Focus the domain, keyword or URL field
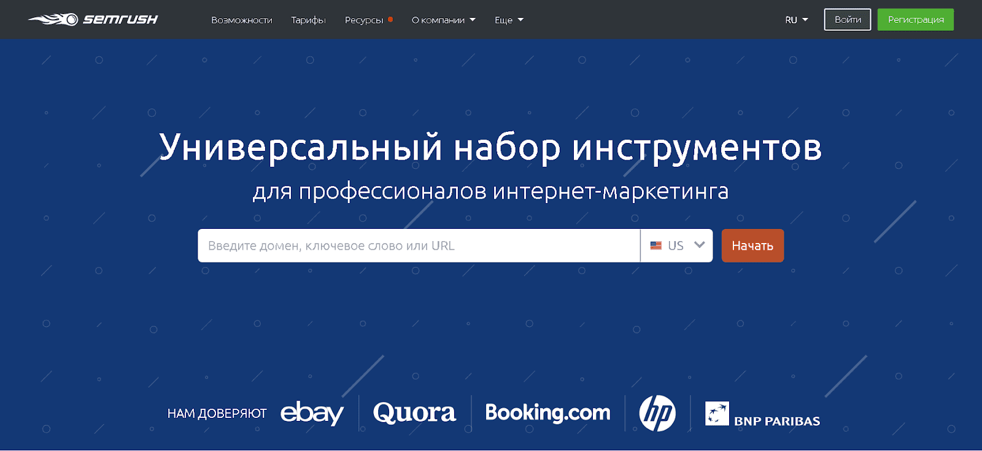Screen dimensions: 982x451 419,245
